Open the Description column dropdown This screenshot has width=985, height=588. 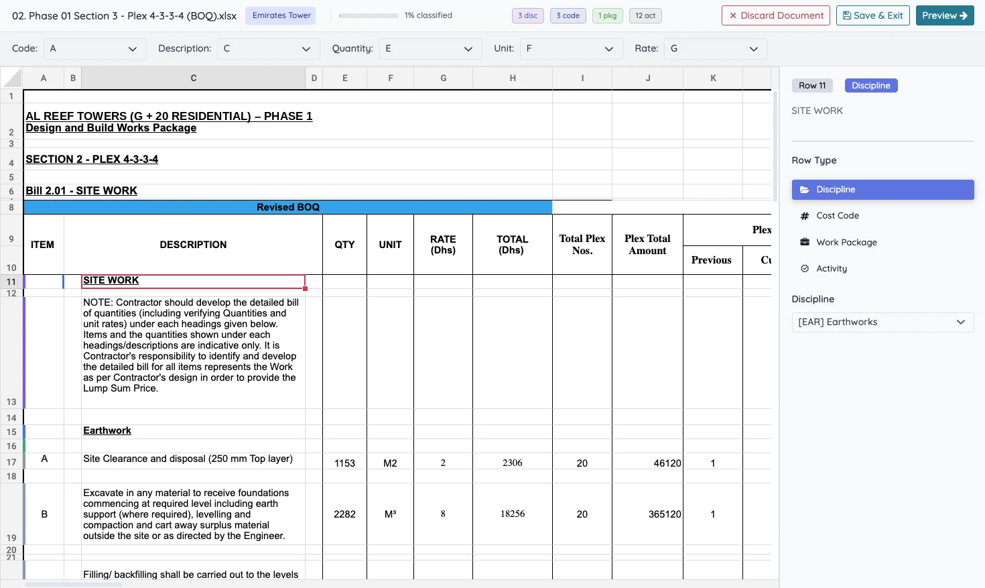[x=267, y=49]
